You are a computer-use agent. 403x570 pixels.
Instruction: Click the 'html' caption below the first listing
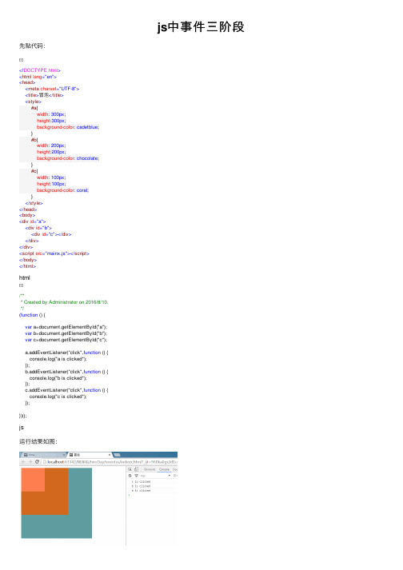24,277
